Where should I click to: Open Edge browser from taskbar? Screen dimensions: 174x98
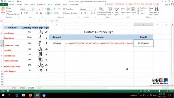point(17,95)
